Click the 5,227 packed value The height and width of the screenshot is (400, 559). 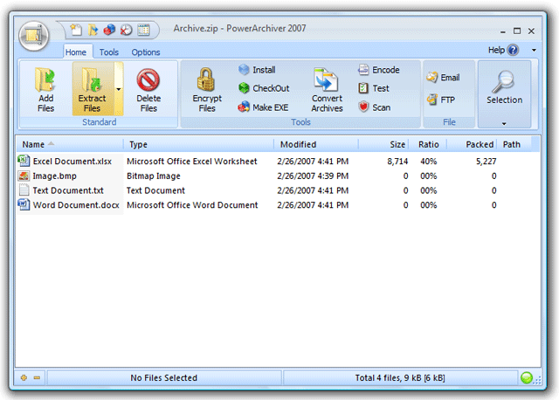(486, 162)
